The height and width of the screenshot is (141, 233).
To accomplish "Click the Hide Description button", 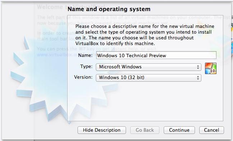I will coord(102,130).
